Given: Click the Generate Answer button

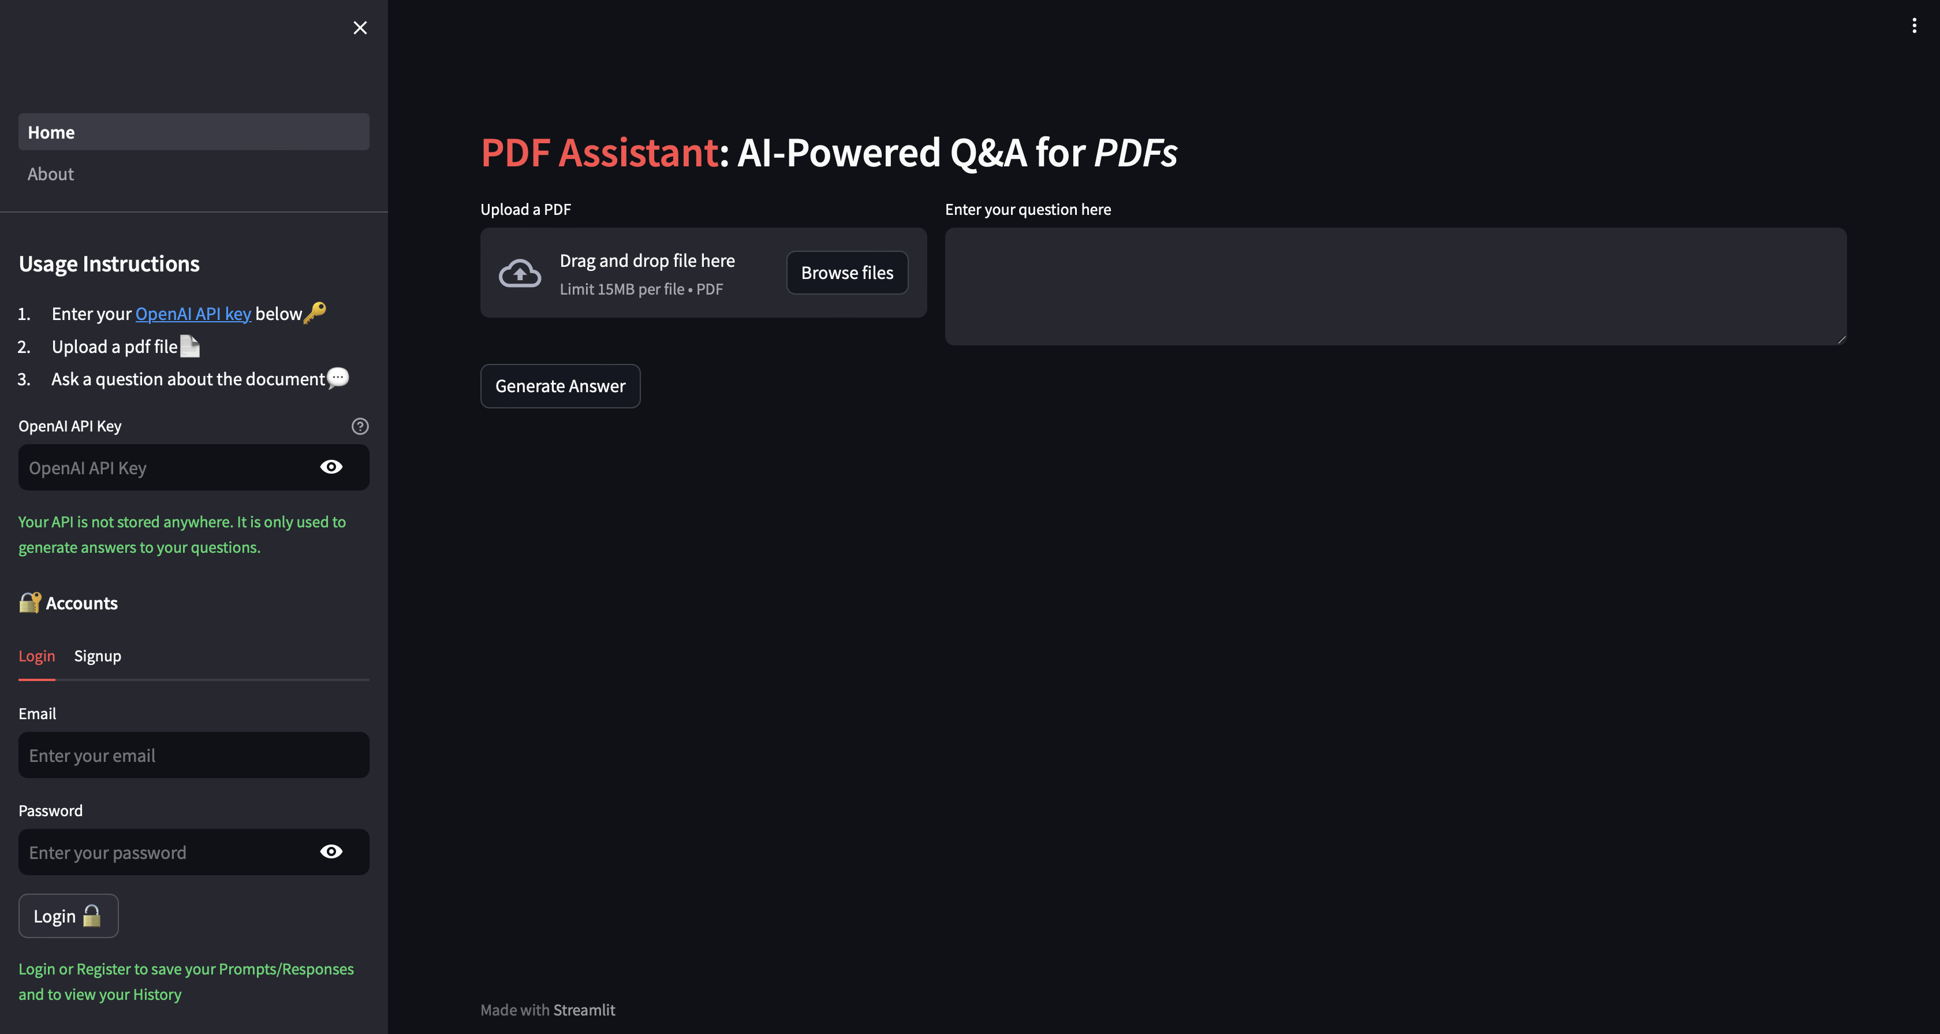Looking at the screenshot, I should coord(561,385).
